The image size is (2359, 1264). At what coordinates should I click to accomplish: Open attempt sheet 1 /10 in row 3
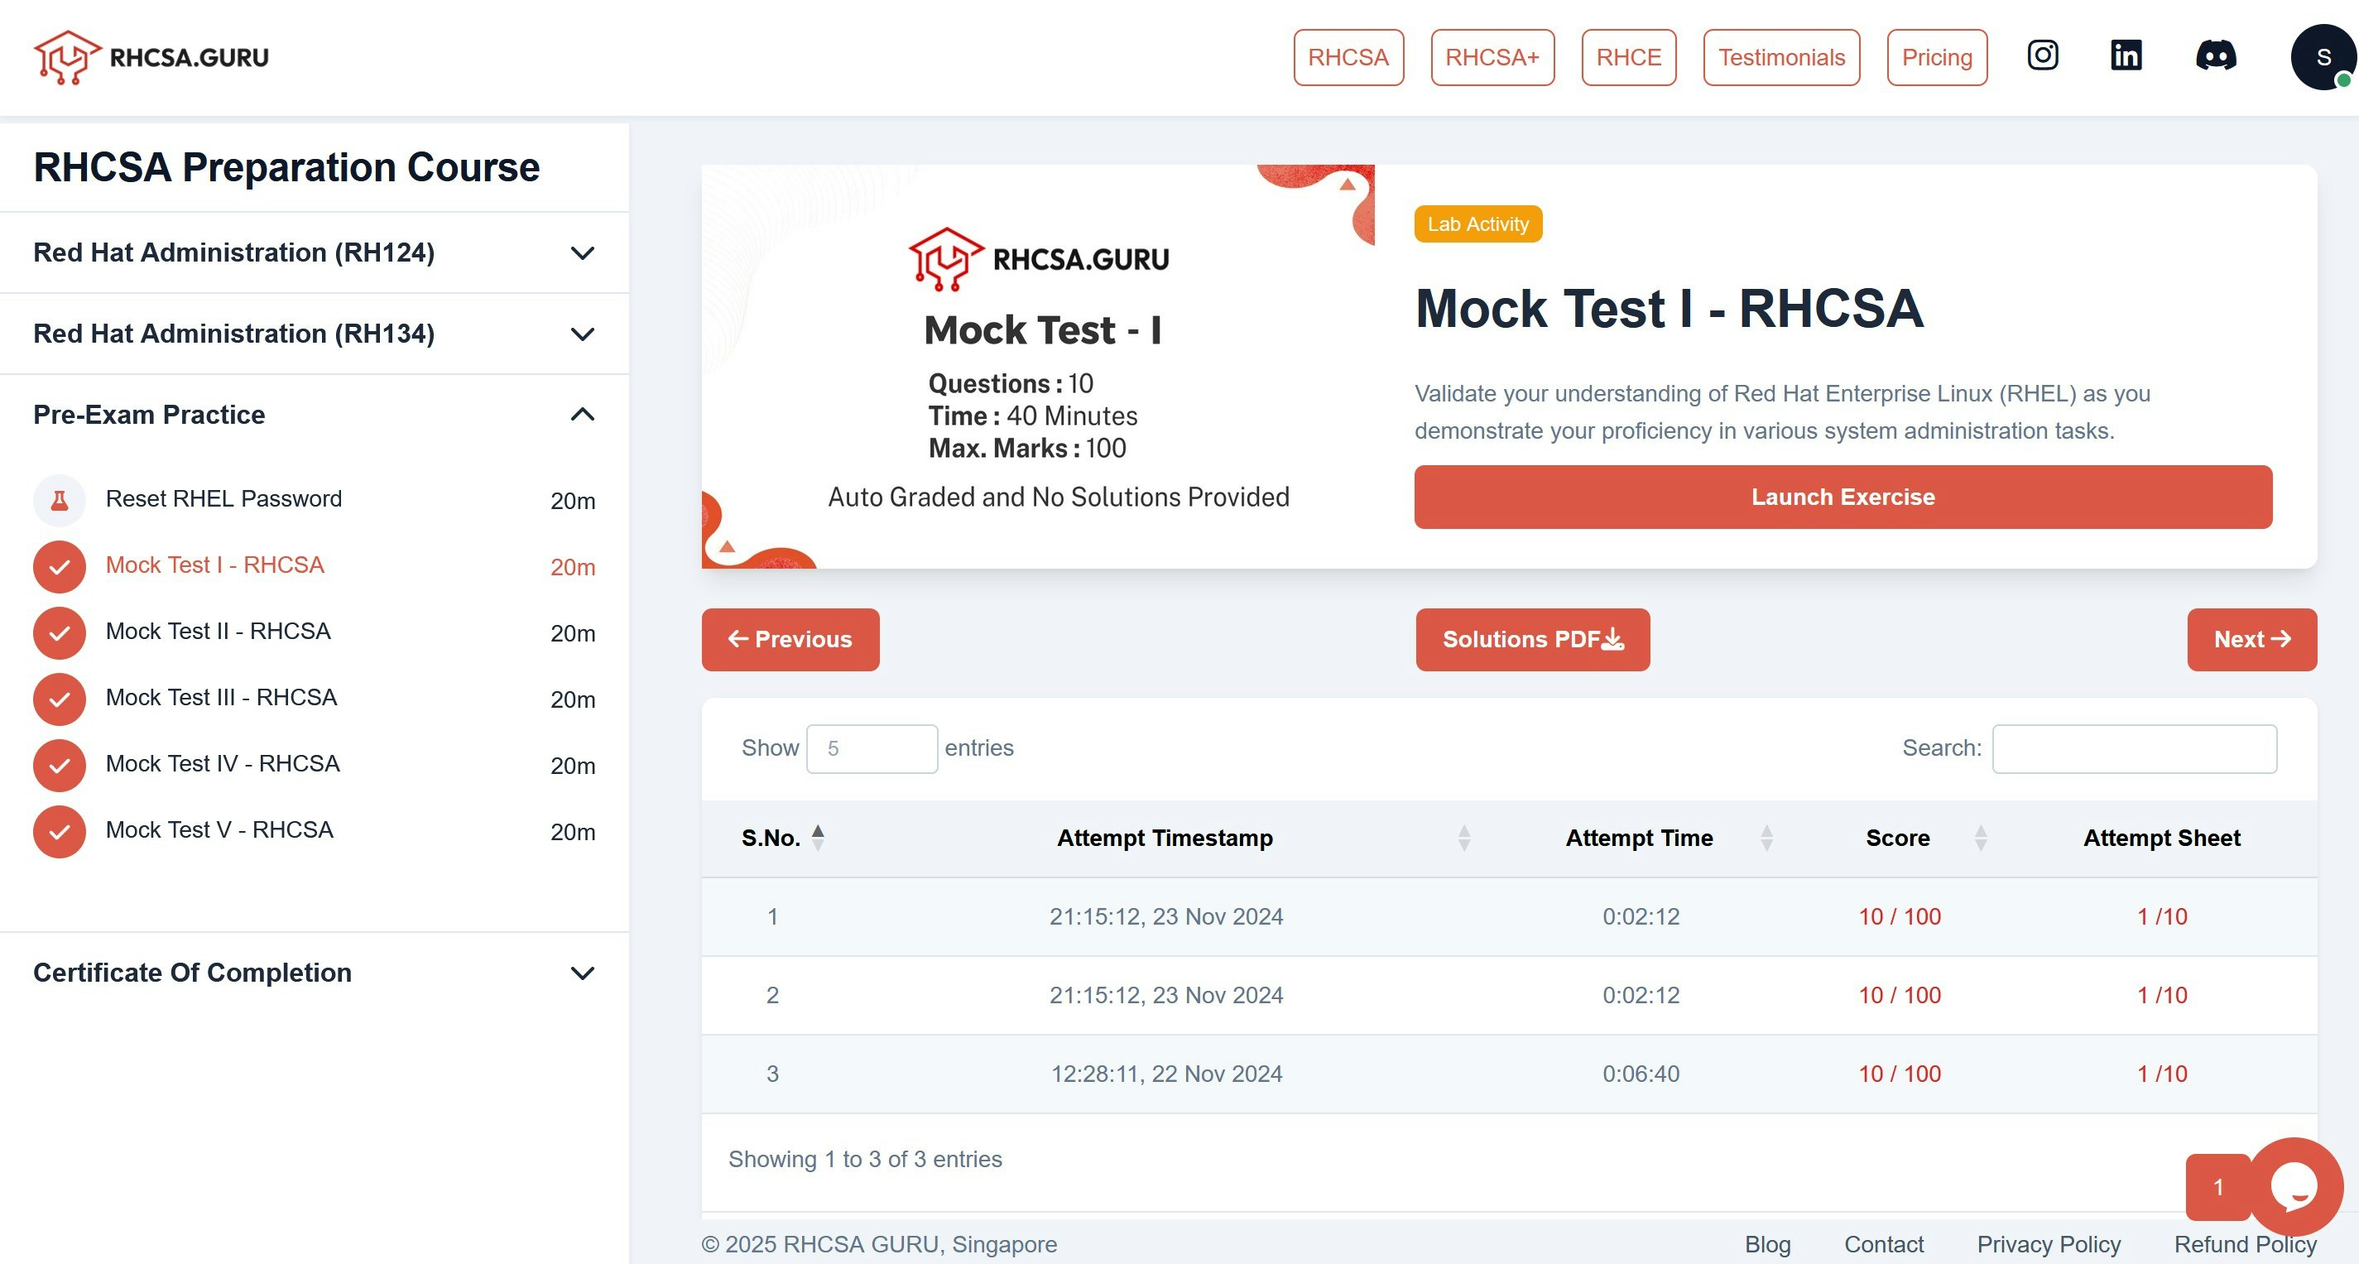click(2162, 1074)
